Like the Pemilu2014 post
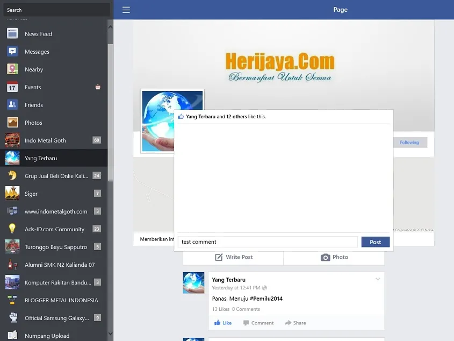Viewport: 454px width, 341px height. pyautogui.click(x=223, y=323)
